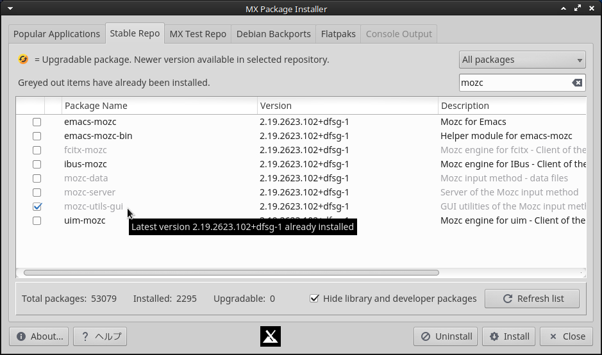The width and height of the screenshot is (602, 355).
Task: Click 'Upgradable: 0' status text
Action: (x=244, y=299)
